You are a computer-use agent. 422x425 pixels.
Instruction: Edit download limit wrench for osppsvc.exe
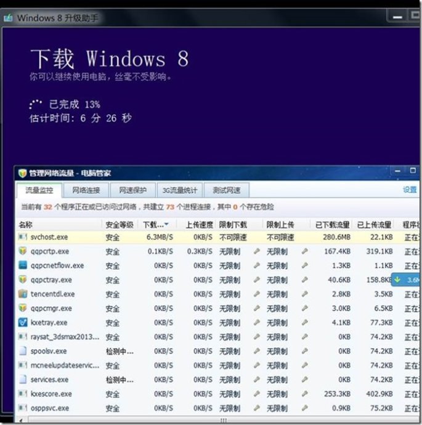tap(257, 408)
